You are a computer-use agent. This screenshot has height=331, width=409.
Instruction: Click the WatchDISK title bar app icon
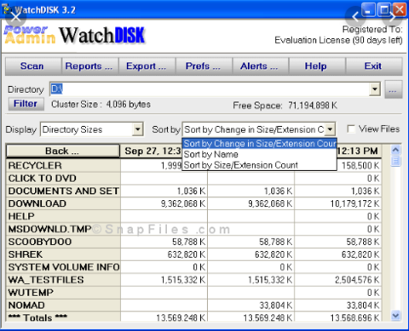click(7, 9)
